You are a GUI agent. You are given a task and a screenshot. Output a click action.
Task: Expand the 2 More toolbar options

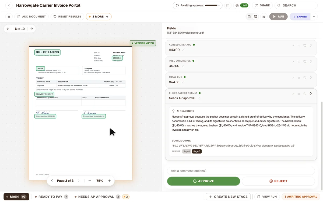click(x=99, y=17)
